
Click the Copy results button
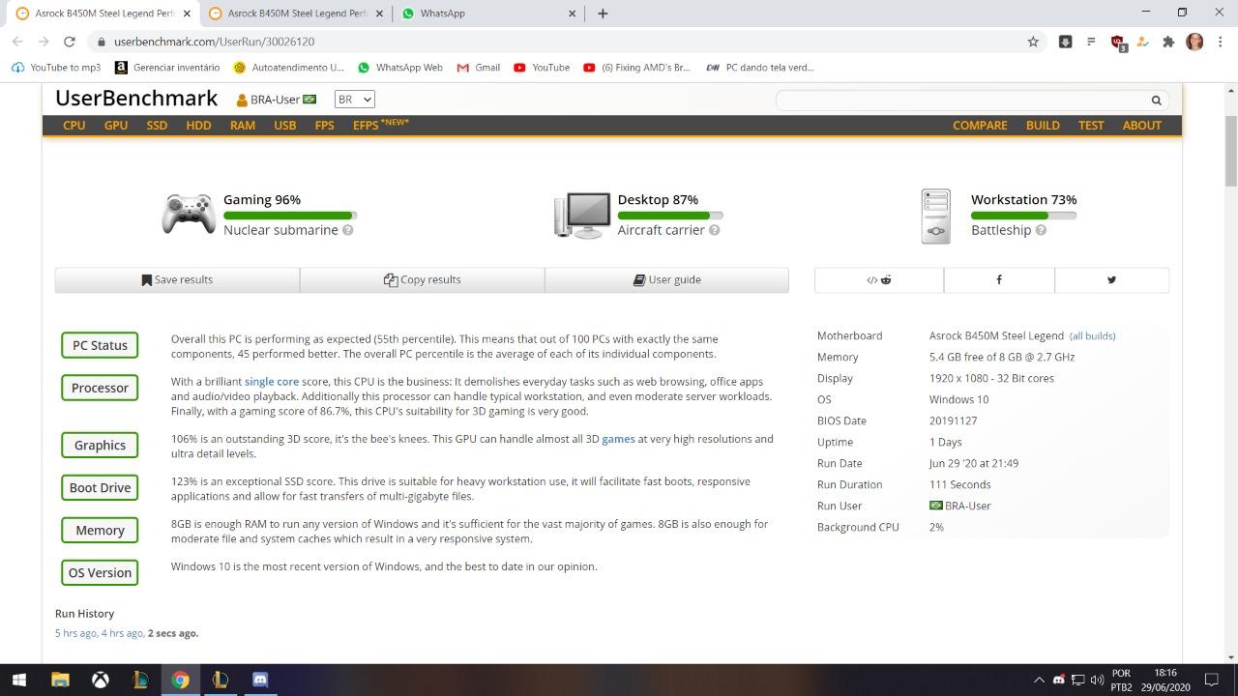pos(422,279)
